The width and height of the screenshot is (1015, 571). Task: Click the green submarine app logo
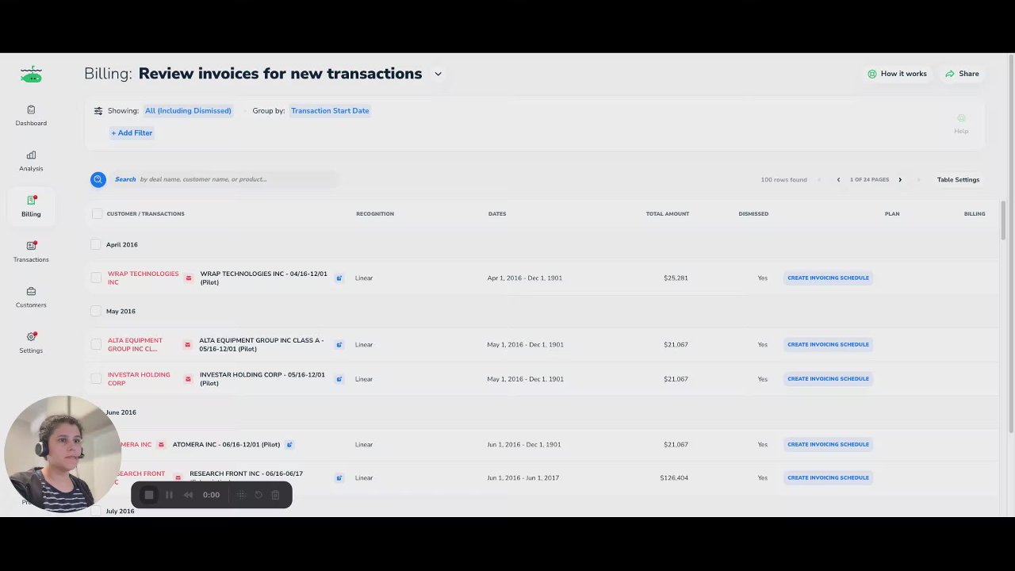click(x=31, y=74)
